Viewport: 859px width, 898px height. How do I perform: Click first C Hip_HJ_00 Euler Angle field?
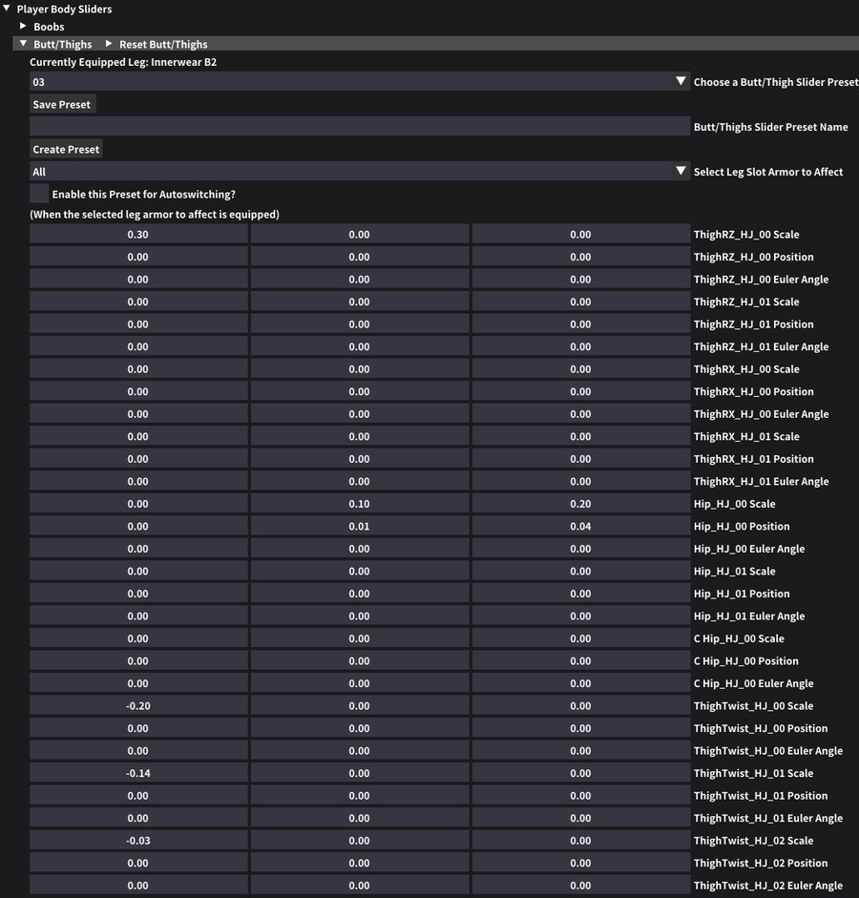click(138, 683)
